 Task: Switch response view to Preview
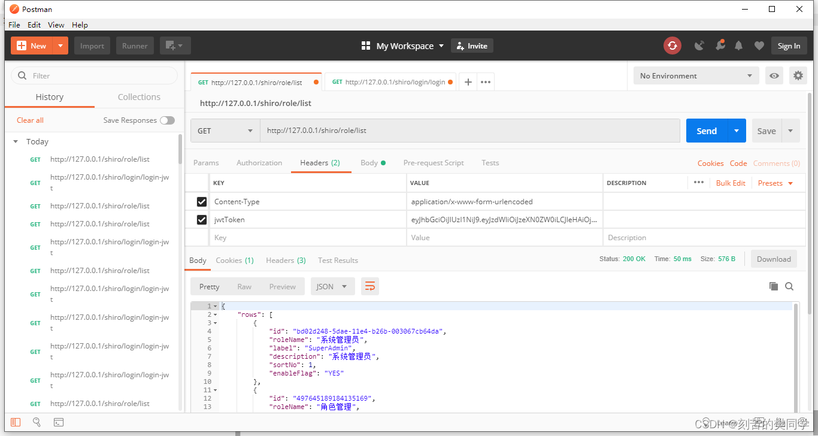282,286
